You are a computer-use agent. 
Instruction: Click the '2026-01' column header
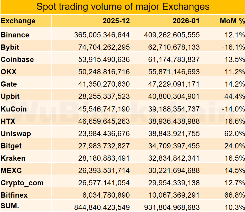click(x=186, y=21)
